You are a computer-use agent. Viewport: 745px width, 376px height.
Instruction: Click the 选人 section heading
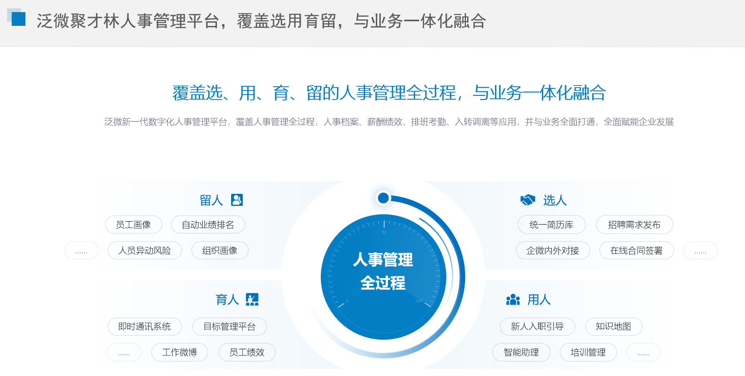point(555,201)
